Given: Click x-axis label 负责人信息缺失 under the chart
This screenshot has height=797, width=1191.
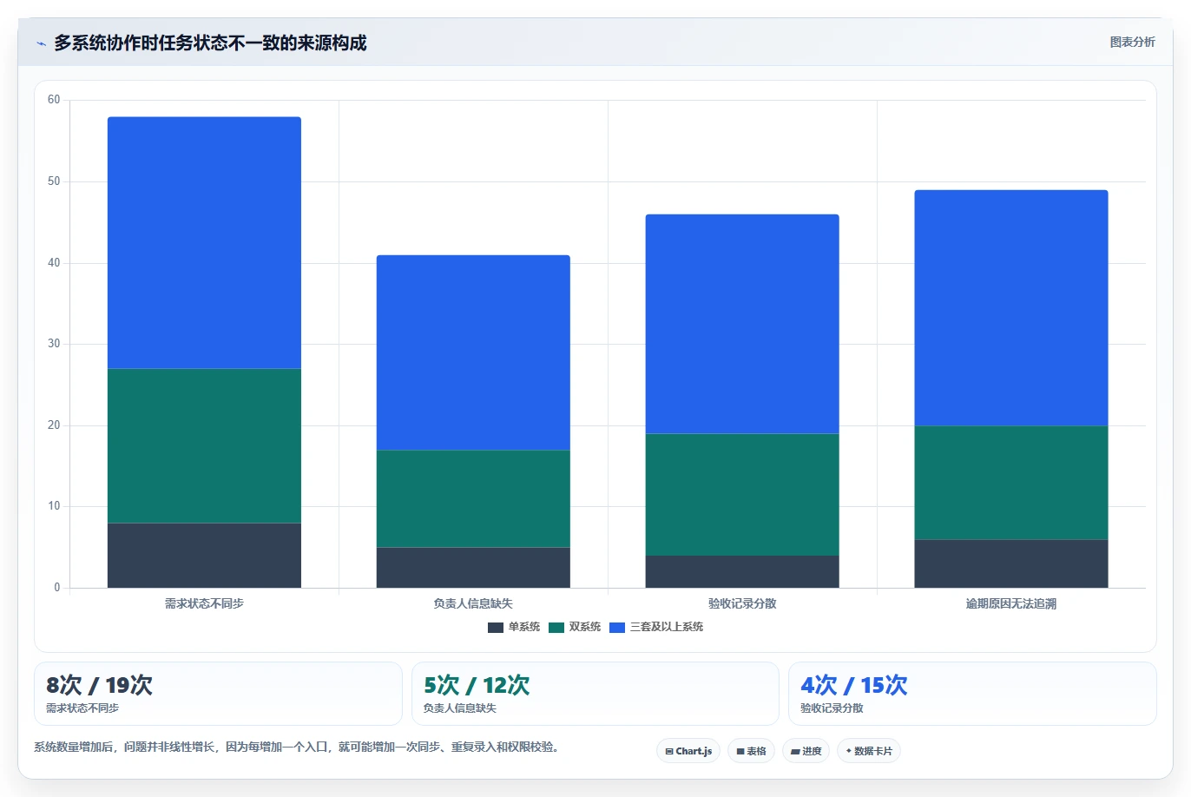Looking at the screenshot, I should coord(473,603).
